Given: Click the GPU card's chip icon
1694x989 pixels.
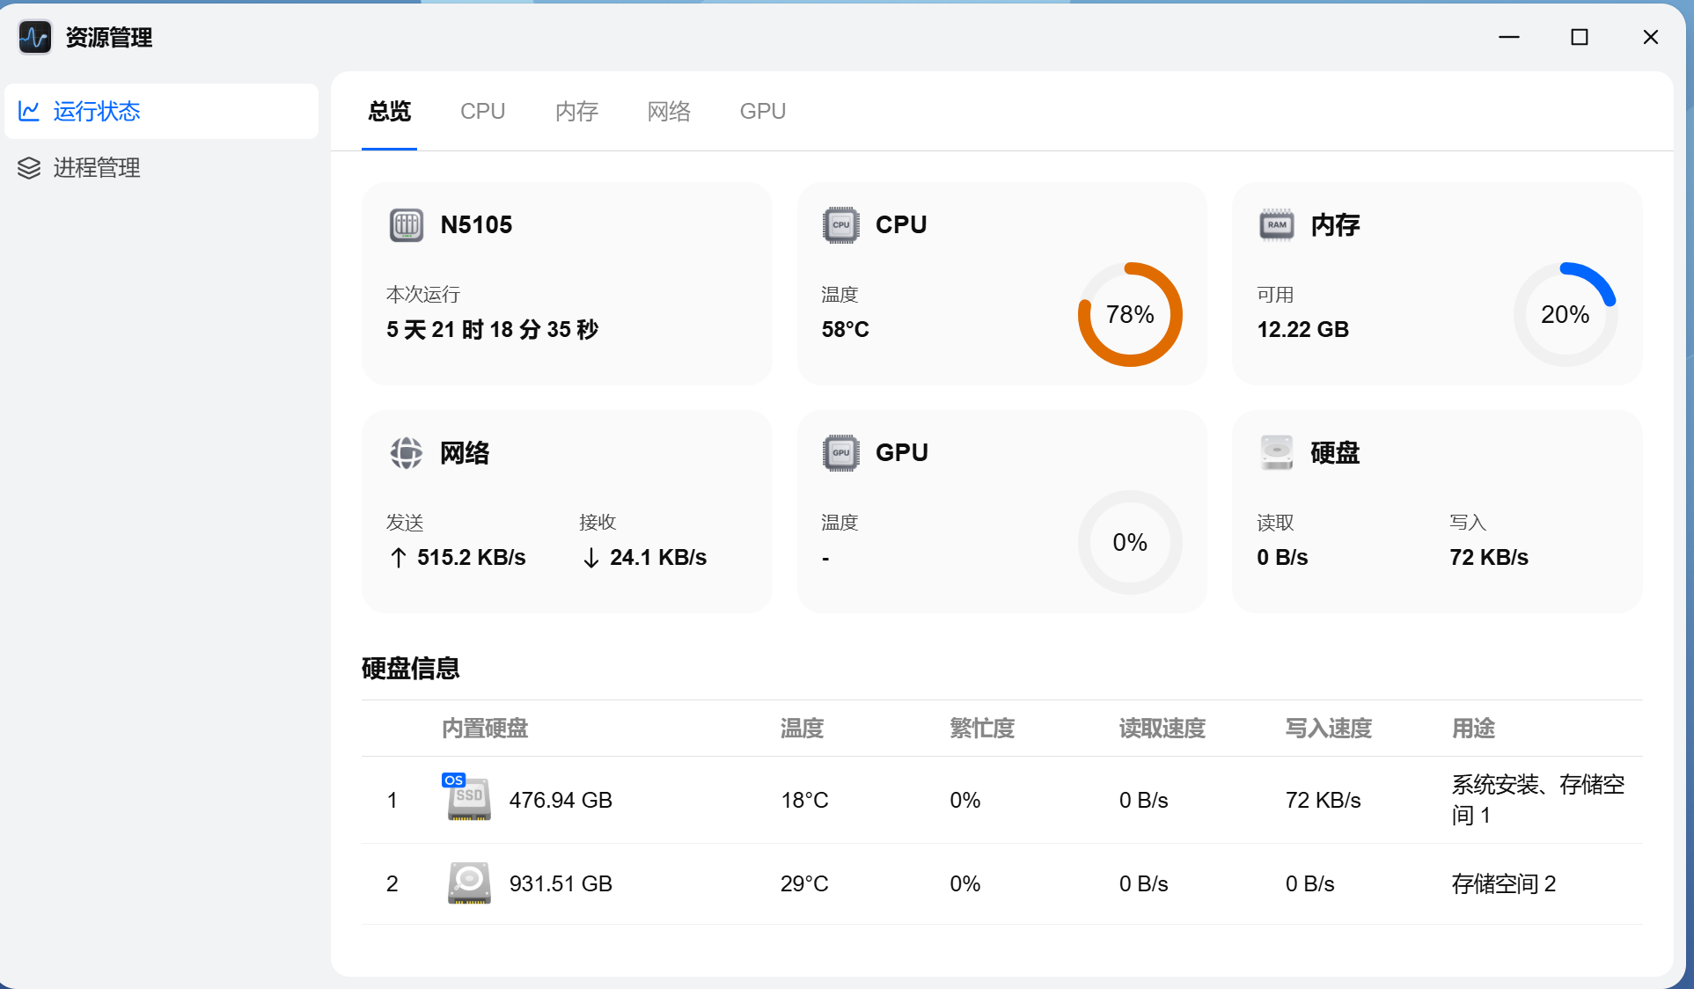Looking at the screenshot, I should pyautogui.click(x=841, y=453).
